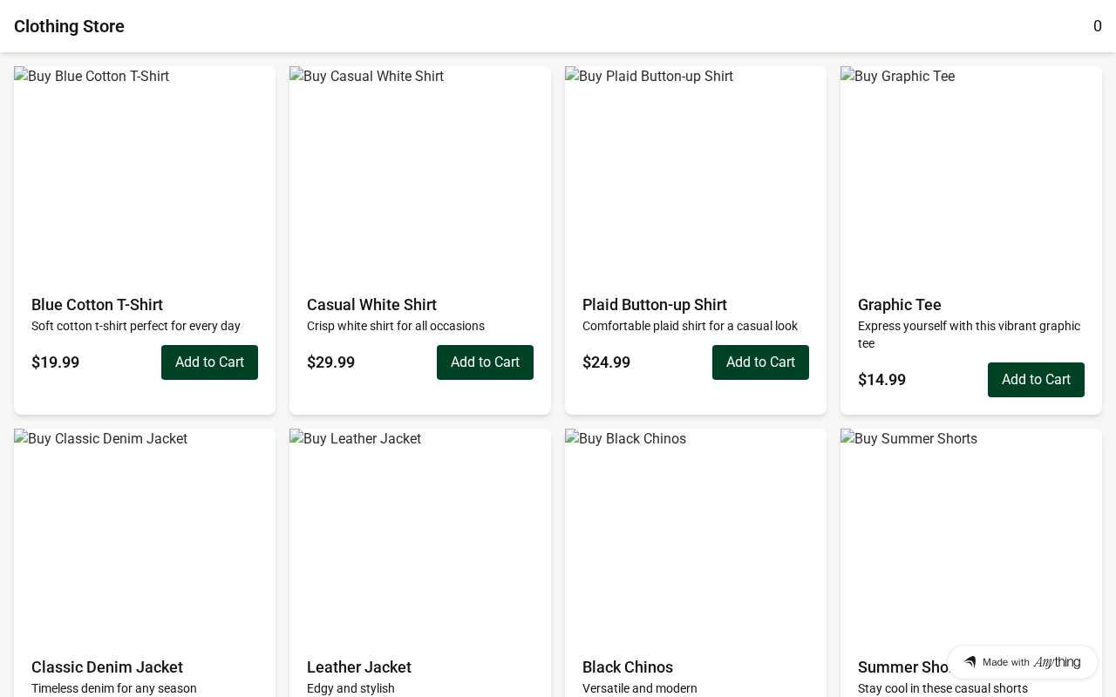Viewport: 1116px width, 697px height.
Task: Click the Summer Shorts product image
Action: point(971,535)
